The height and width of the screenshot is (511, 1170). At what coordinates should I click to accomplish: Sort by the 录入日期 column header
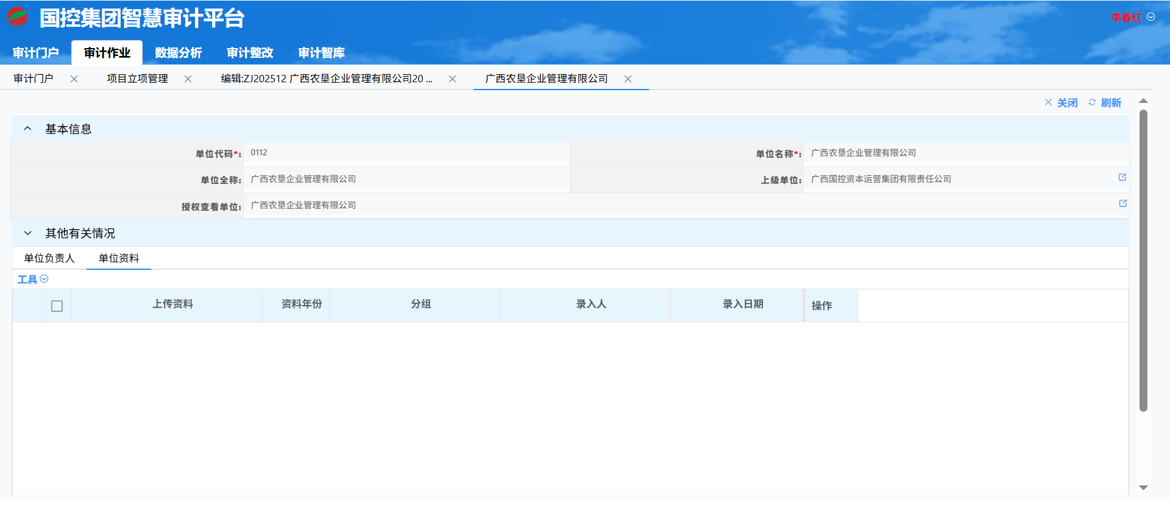coord(742,305)
